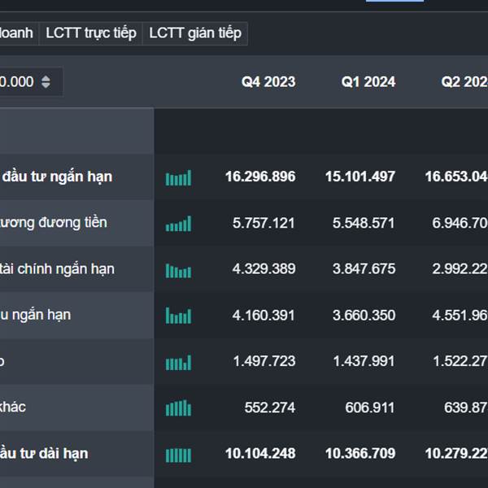
Task: Open trend chart for đầu tư dài hạn row
Action: point(178,454)
